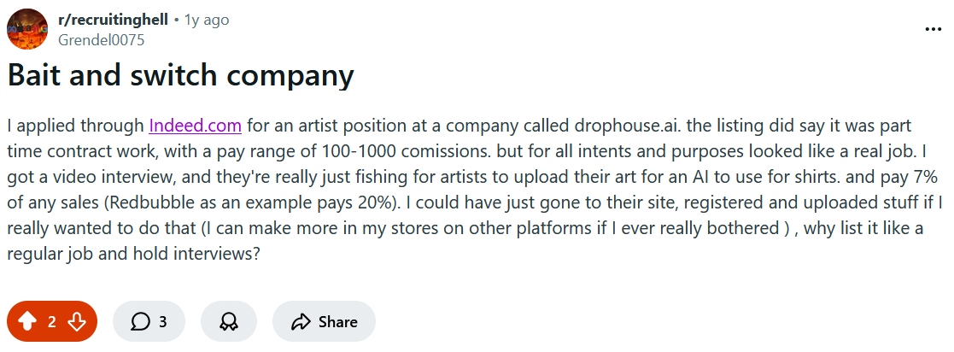954x352 pixels.
Task: Click the "I applied through" opening text
Action: tap(75, 126)
